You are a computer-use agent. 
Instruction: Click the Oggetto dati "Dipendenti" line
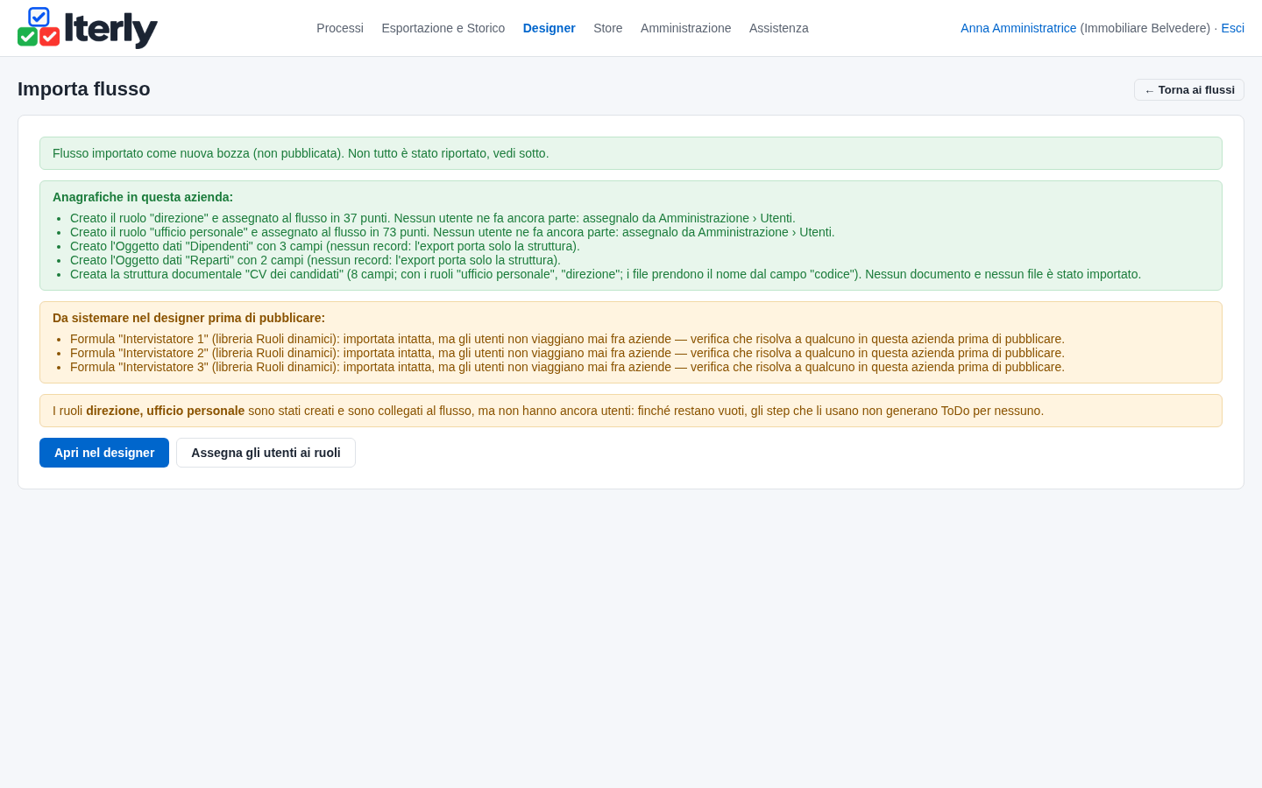pos(325,246)
